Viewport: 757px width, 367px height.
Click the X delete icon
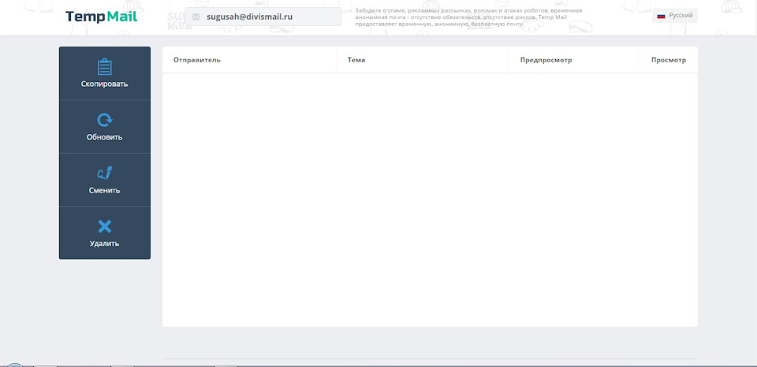pos(105,227)
